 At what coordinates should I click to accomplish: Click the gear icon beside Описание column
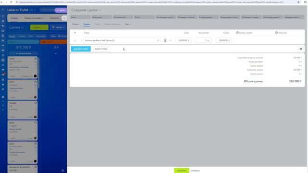(276, 33)
